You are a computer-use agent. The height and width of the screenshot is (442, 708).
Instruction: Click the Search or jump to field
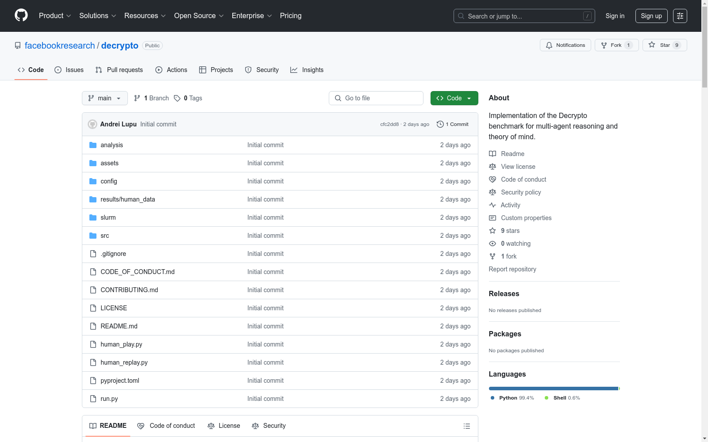coord(524,16)
